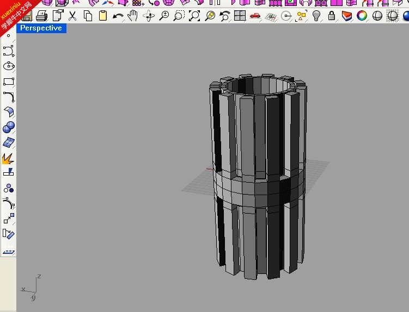
Task: Select the splined cylinder model in viewport
Action: pos(258,177)
